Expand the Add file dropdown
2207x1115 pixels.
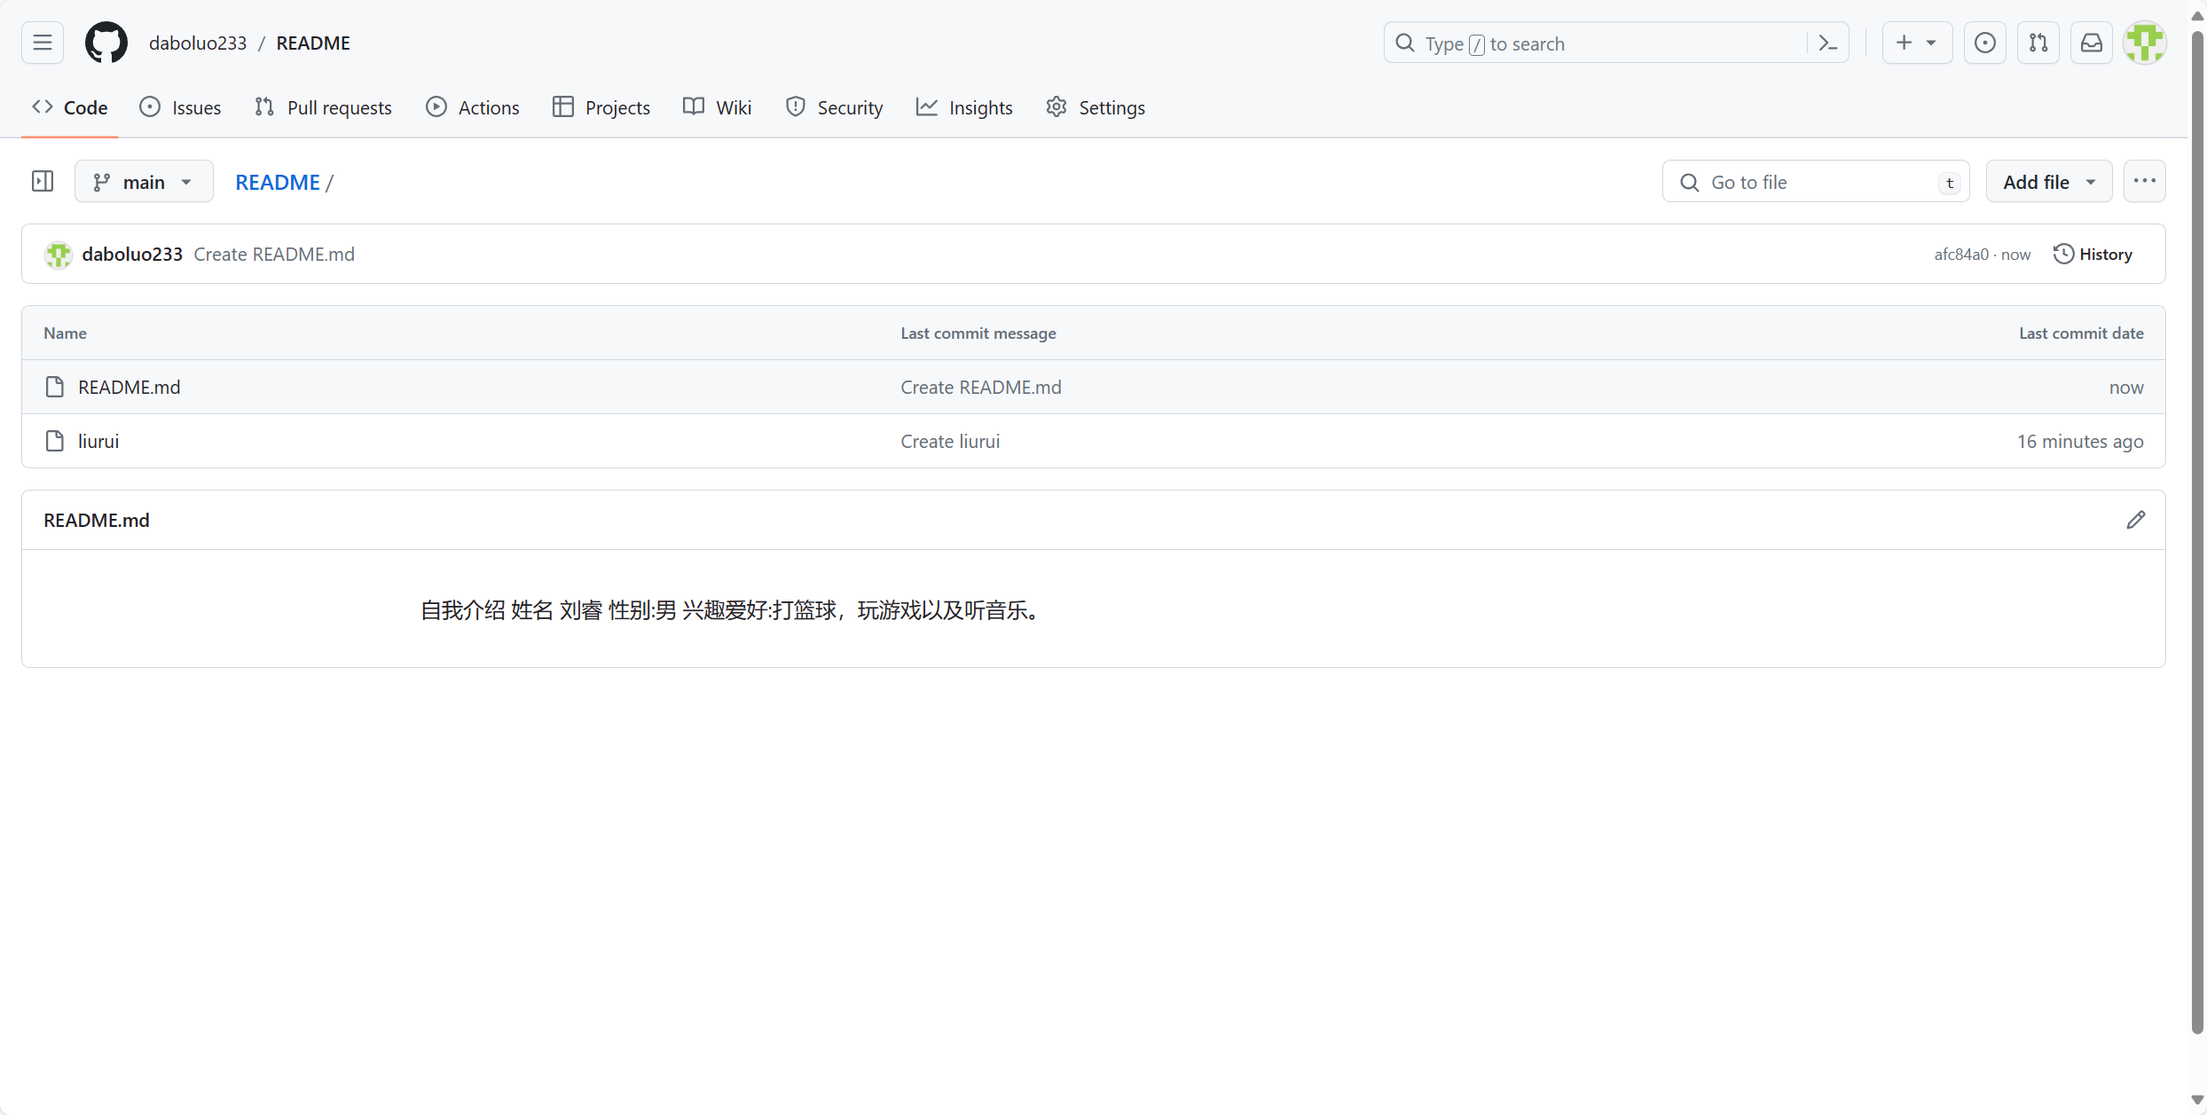[x=2049, y=182]
